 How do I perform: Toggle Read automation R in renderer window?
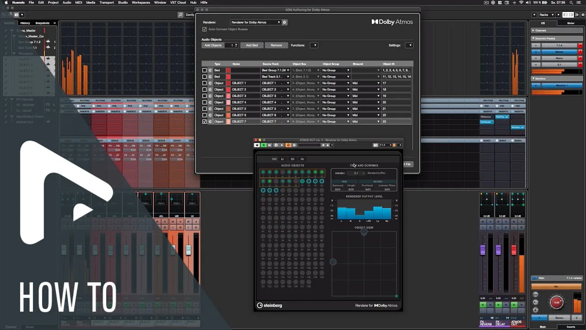[264, 145]
